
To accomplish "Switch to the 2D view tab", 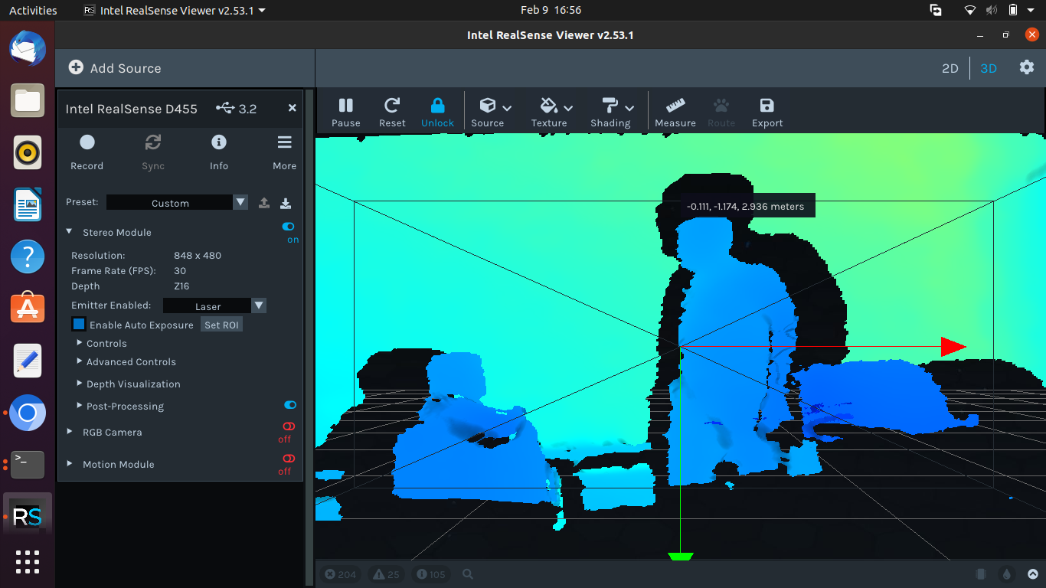I will pyautogui.click(x=950, y=68).
